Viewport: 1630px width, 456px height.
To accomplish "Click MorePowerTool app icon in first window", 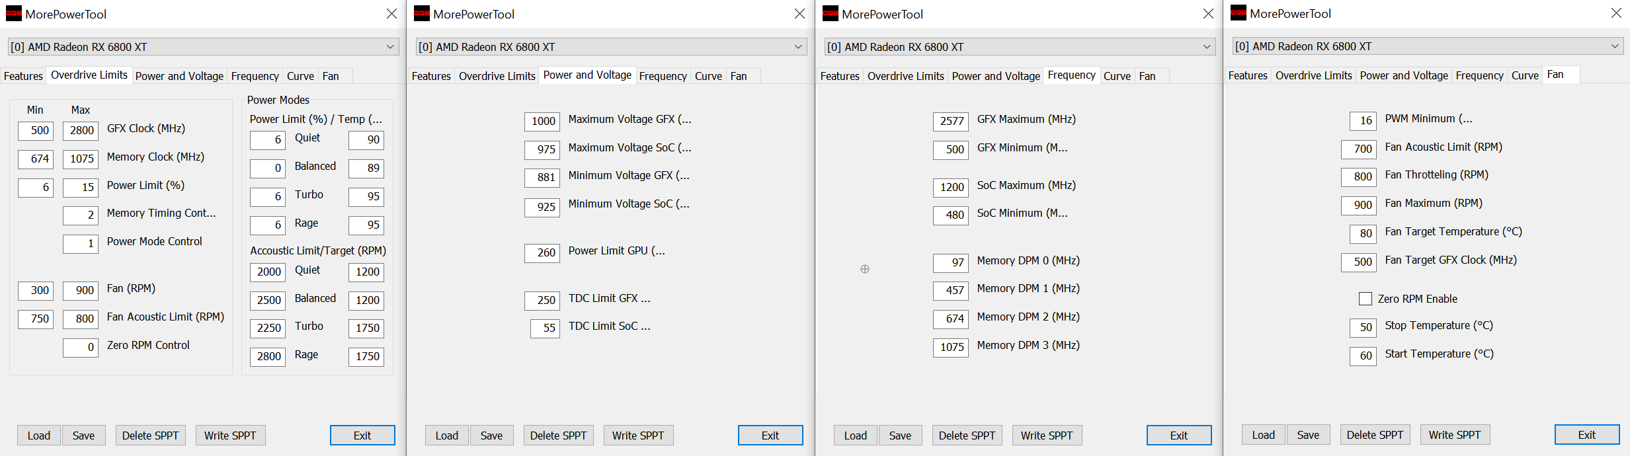I will click(x=14, y=14).
